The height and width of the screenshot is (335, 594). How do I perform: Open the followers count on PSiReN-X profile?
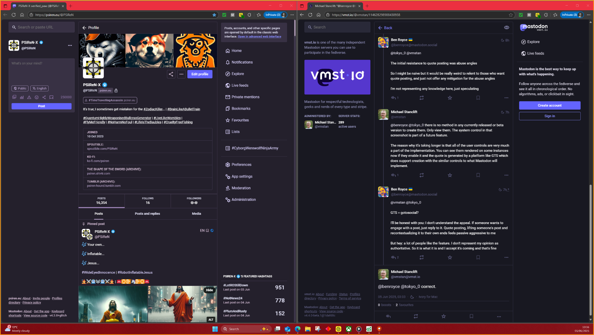194,201
